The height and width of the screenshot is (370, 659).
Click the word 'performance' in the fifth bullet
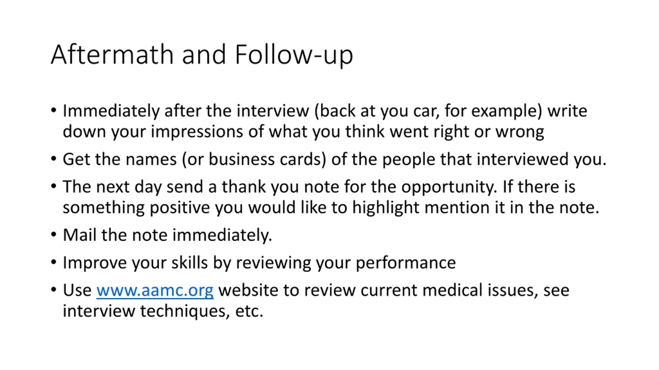[x=406, y=263]
